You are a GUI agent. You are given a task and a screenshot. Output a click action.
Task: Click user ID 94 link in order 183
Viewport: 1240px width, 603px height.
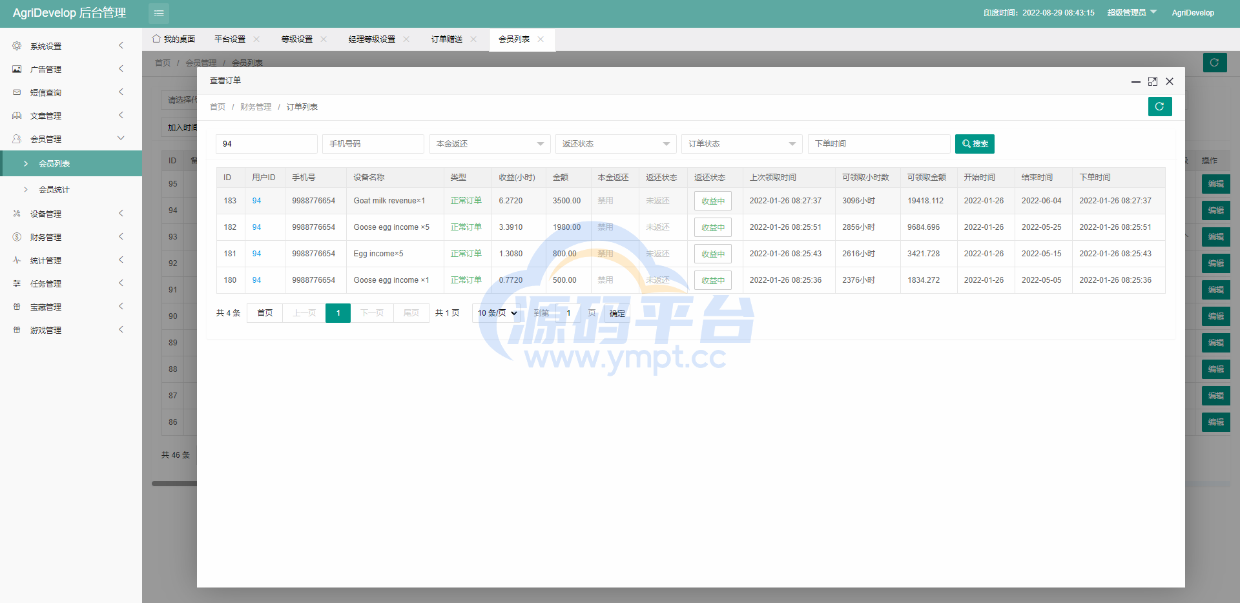click(256, 201)
